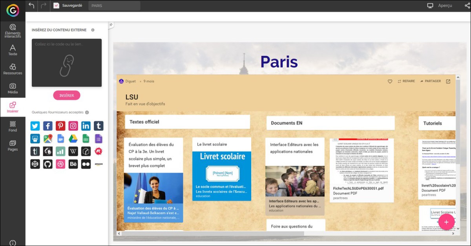The height and width of the screenshot is (246, 471).
Task: Open the Pages panel in sidebar
Action: [x=13, y=145]
